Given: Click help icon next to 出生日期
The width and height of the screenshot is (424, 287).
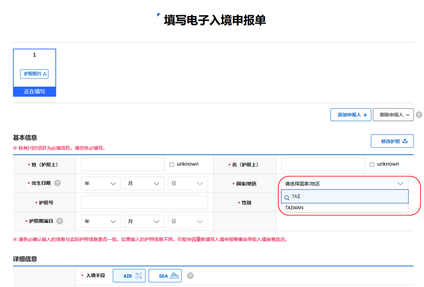Looking at the screenshot, I should coord(58,183).
